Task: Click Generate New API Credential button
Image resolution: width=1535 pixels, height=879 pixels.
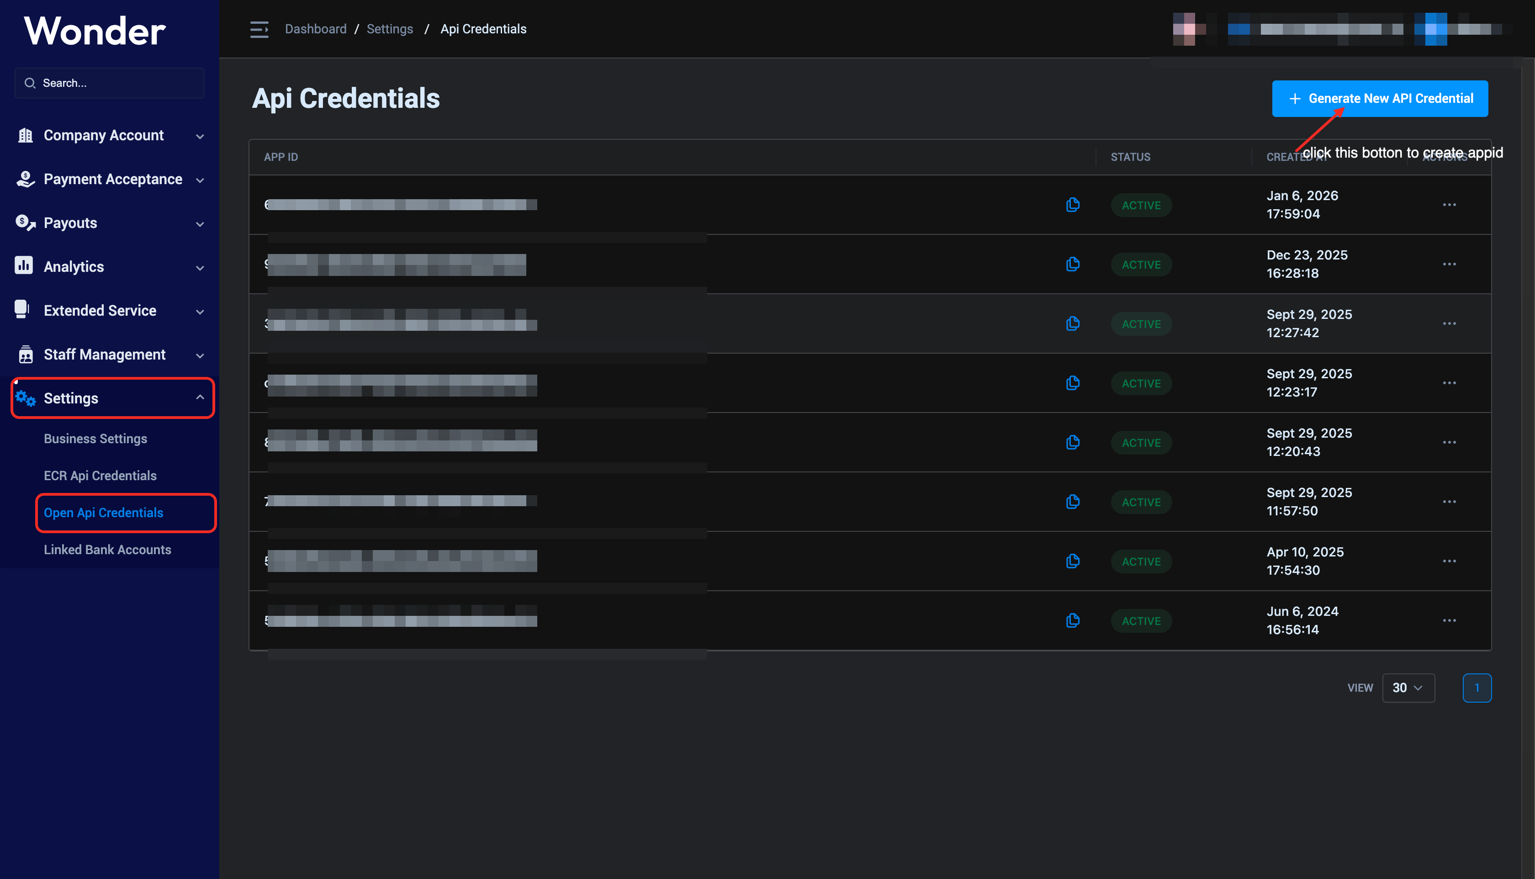Action: [1379, 98]
